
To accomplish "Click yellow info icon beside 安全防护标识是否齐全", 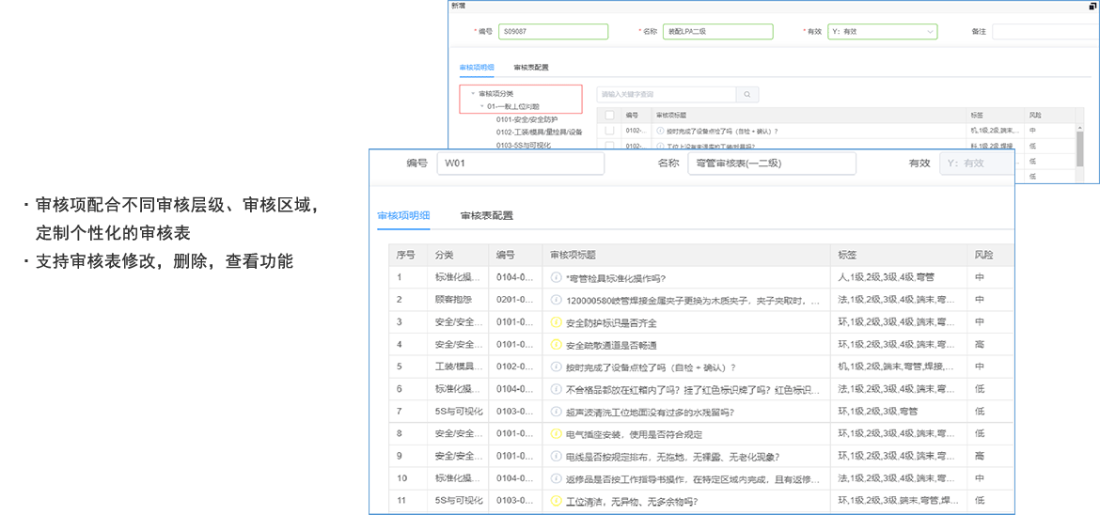I will 556,322.
